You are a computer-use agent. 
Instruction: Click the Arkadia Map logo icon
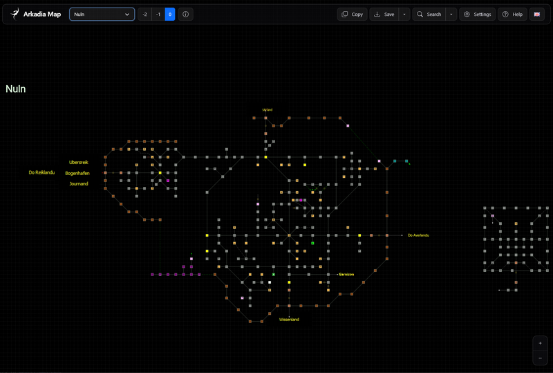pos(15,14)
